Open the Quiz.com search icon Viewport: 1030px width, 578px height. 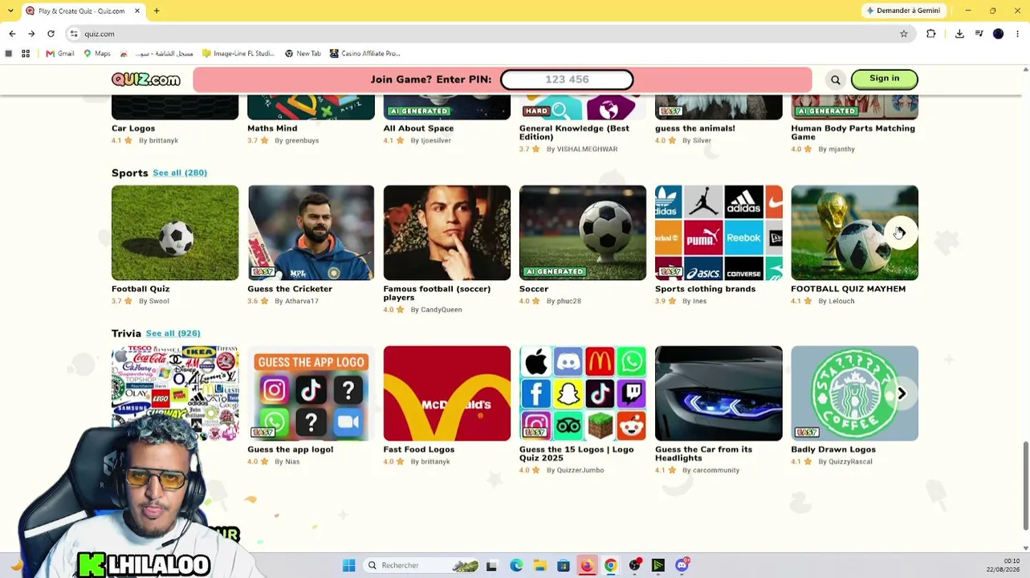836,79
